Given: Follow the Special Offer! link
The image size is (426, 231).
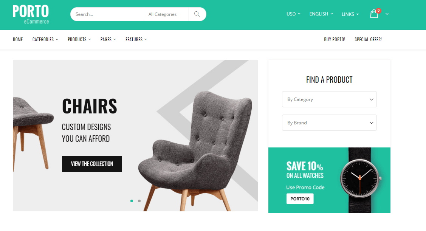Looking at the screenshot, I should tap(368, 39).
